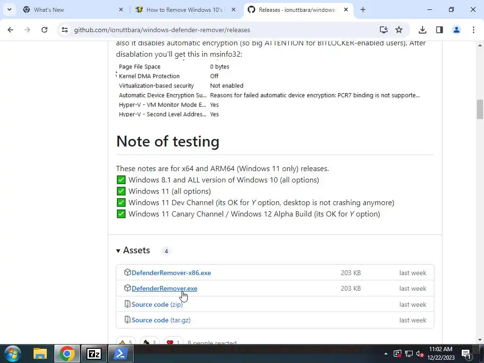
Task: Open 7-Zip from the taskbar
Action: tap(94, 354)
